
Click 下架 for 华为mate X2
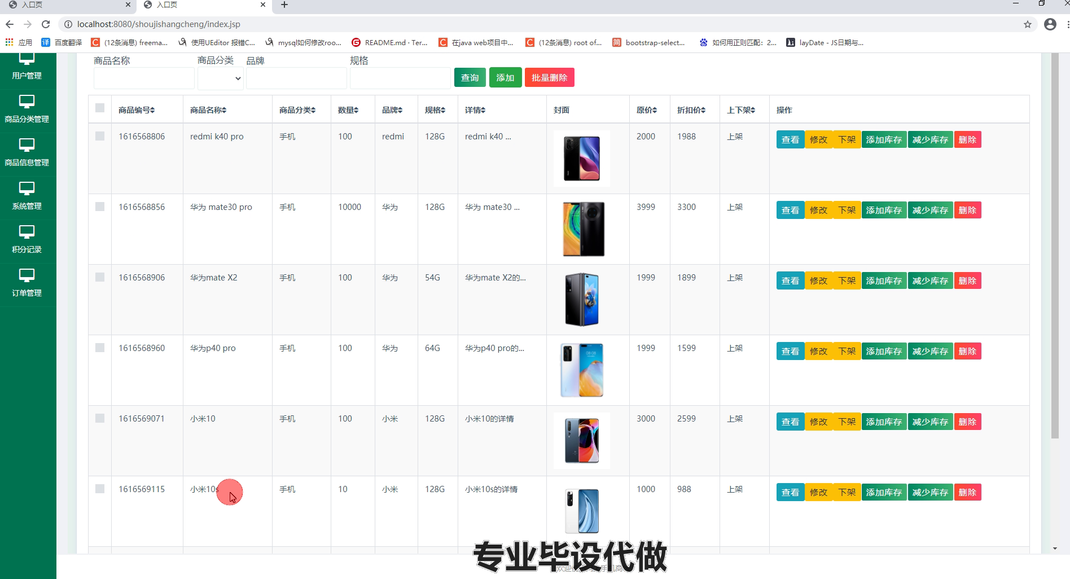coord(847,281)
